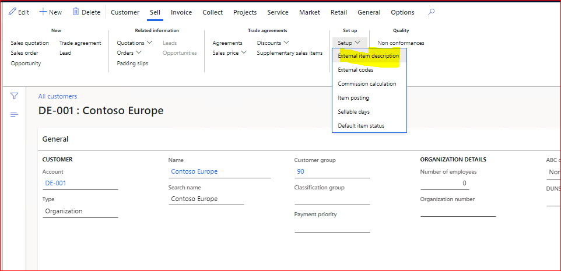The width and height of the screenshot is (561, 271).
Task: Open the Sales price dropdown
Action: click(244, 53)
